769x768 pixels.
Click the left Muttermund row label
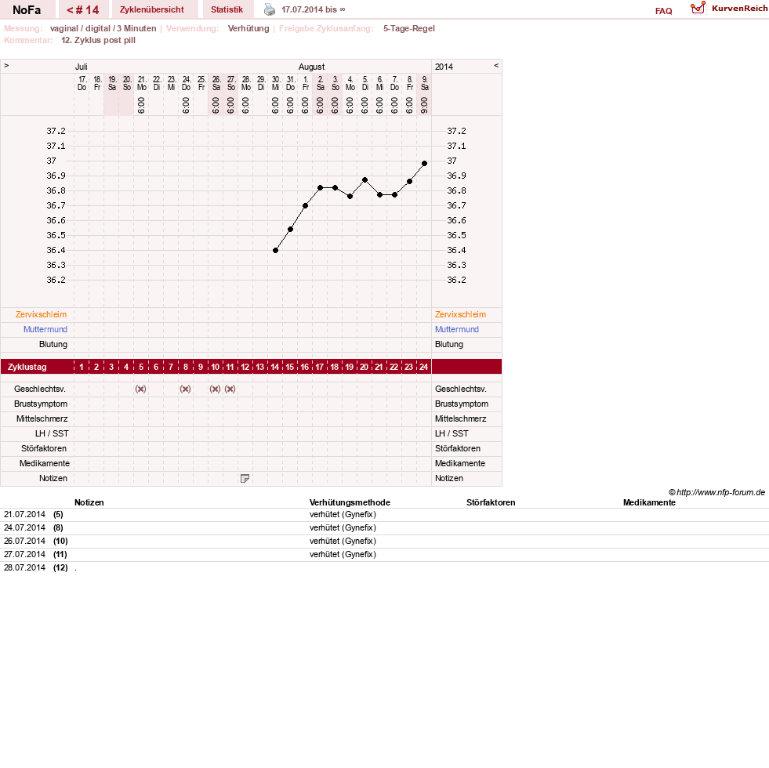(x=45, y=329)
